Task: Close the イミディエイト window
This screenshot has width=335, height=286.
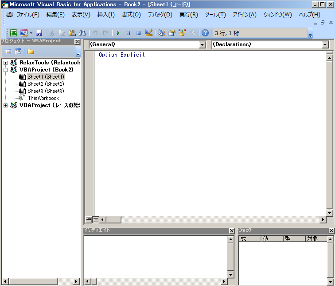Action: [x=232, y=231]
